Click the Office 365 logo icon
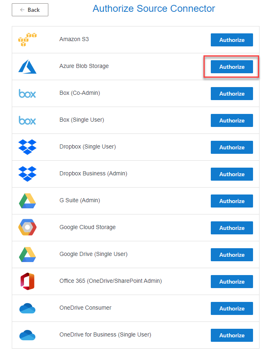 27,281
